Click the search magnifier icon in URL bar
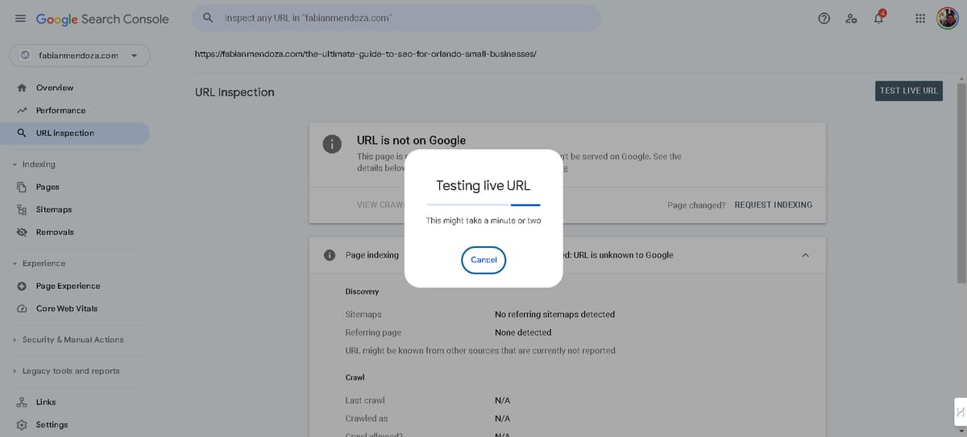The image size is (967, 437). 208,18
